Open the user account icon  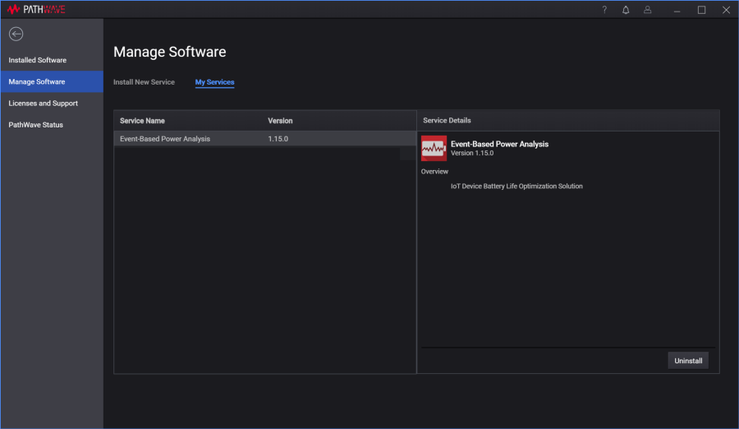click(648, 10)
